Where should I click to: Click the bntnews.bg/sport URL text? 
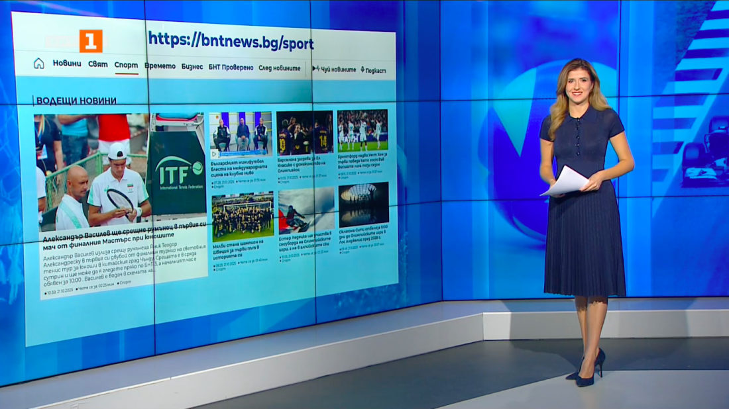tap(231, 41)
